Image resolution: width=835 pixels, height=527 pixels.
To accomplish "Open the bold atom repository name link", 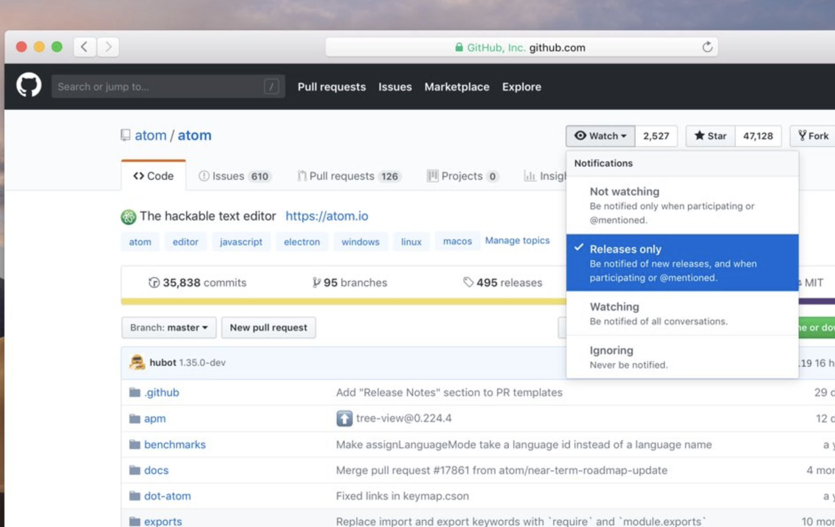I will click(x=195, y=136).
